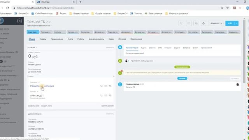Open the Счета tab
Screen dimensions: 249x140
(70, 39)
